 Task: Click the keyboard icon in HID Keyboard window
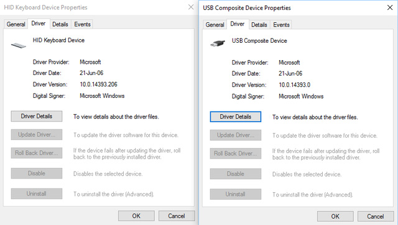[x=19, y=45]
